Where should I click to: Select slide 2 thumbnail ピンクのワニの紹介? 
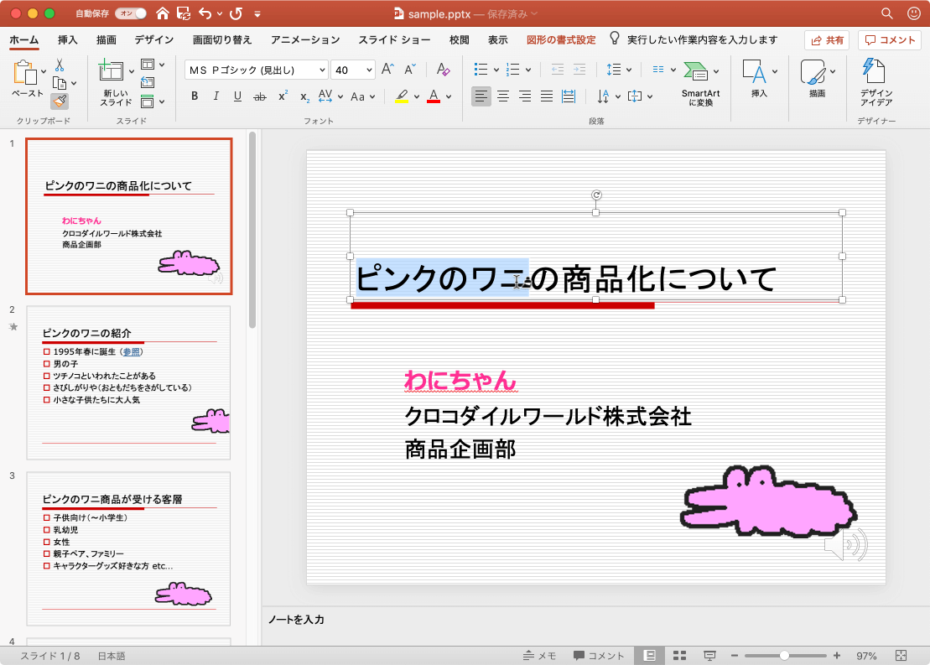coord(128,382)
